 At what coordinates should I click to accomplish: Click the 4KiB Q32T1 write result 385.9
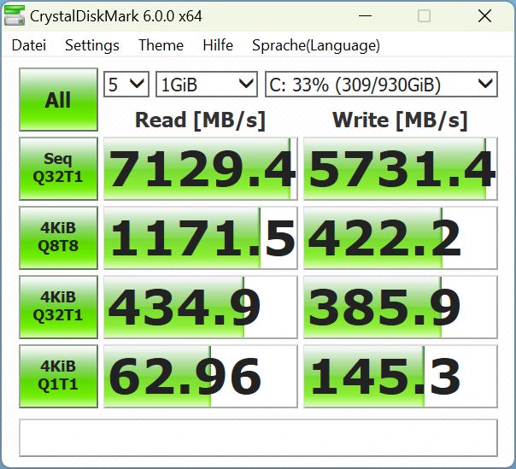(400, 307)
